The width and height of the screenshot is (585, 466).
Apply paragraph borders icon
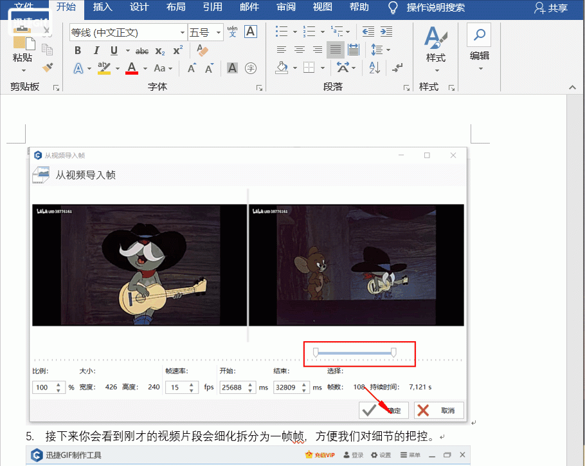point(309,68)
